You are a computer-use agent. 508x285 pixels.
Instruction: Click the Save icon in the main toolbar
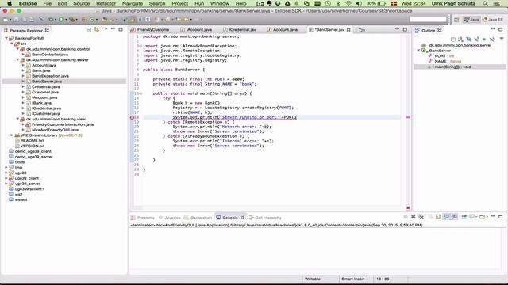pos(16,19)
